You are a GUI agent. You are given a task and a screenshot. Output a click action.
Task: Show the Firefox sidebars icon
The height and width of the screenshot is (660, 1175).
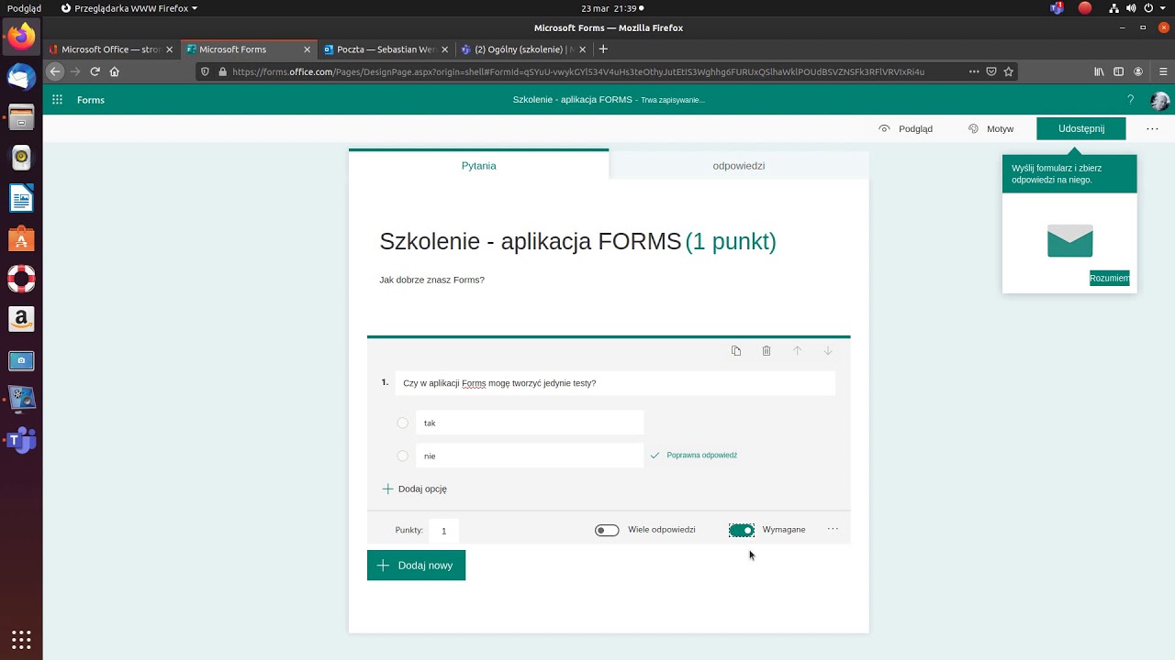1118,71
